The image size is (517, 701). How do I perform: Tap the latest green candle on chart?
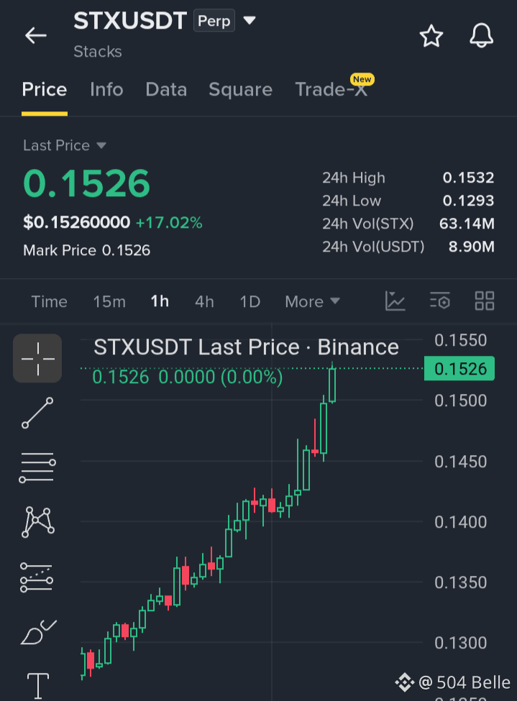point(332,385)
